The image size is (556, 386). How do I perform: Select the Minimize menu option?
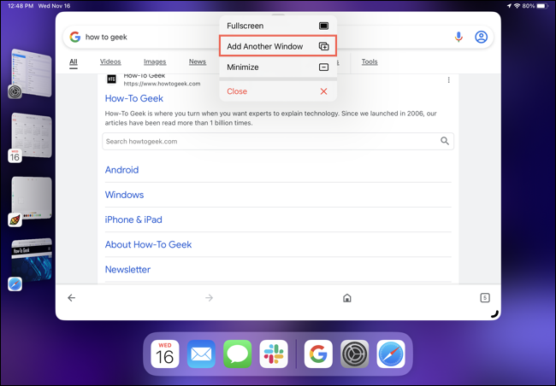(x=278, y=67)
